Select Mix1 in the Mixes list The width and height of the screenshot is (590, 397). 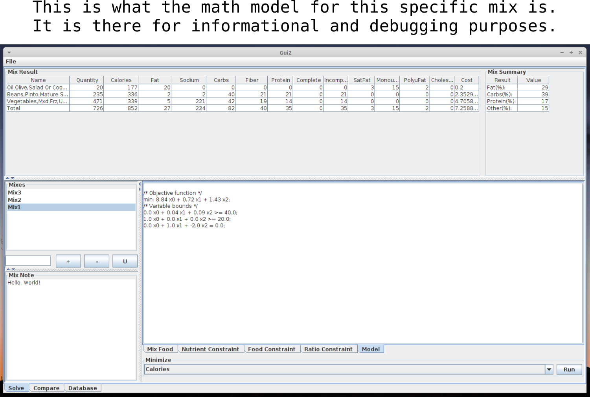(x=71, y=207)
